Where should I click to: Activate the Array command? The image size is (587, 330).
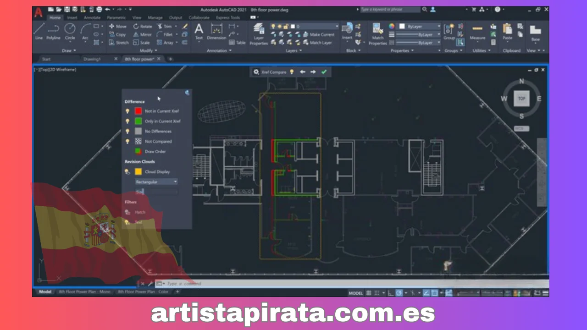pos(165,43)
